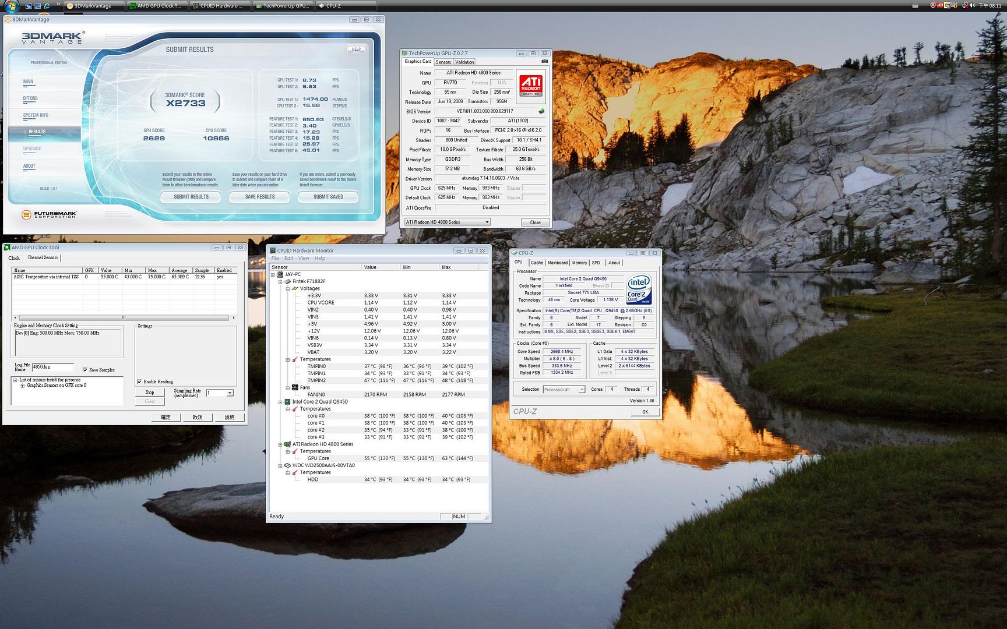Viewport: 1007px width, 629px height.
Task: Click CPUID Hardware Monitor title icon
Action: pyautogui.click(x=272, y=250)
